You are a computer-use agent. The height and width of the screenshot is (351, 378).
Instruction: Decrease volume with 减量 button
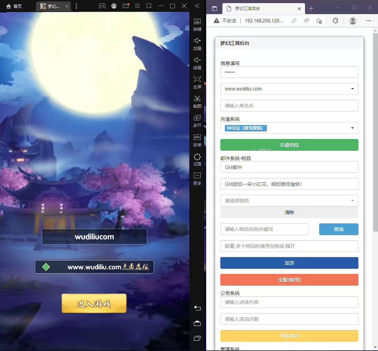[x=197, y=63]
